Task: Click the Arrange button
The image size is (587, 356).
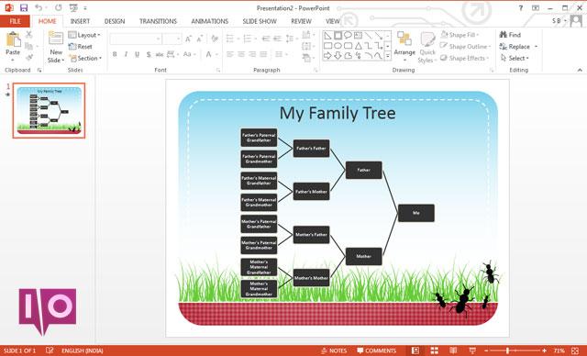Action: (x=404, y=47)
